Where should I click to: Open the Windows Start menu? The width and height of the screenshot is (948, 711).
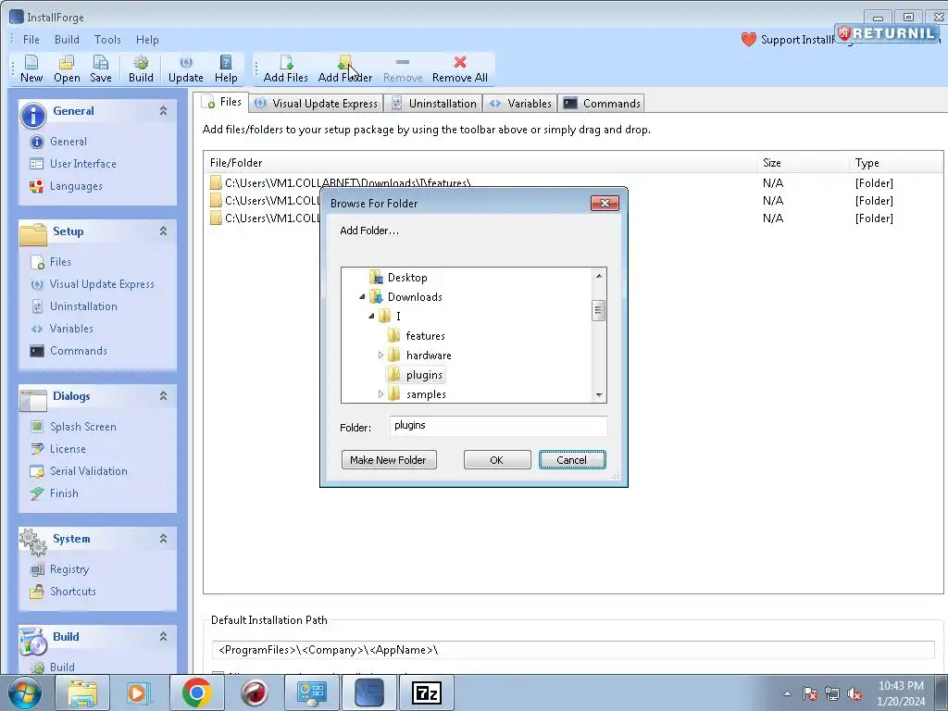coord(25,693)
